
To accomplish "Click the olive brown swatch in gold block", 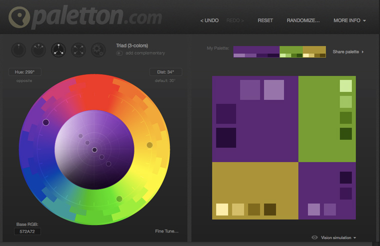I will coord(254,210).
